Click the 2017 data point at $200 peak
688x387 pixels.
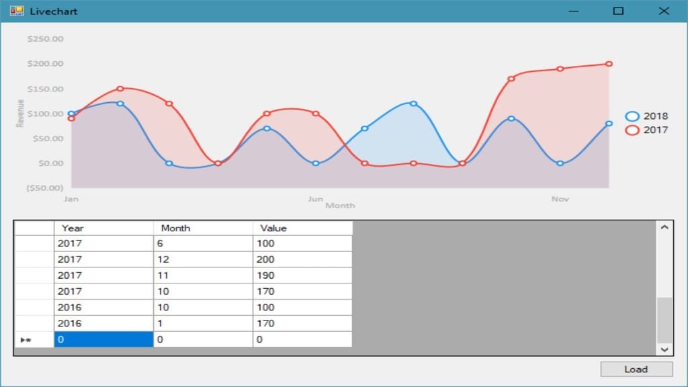pyautogui.click(x=609, y=64)
